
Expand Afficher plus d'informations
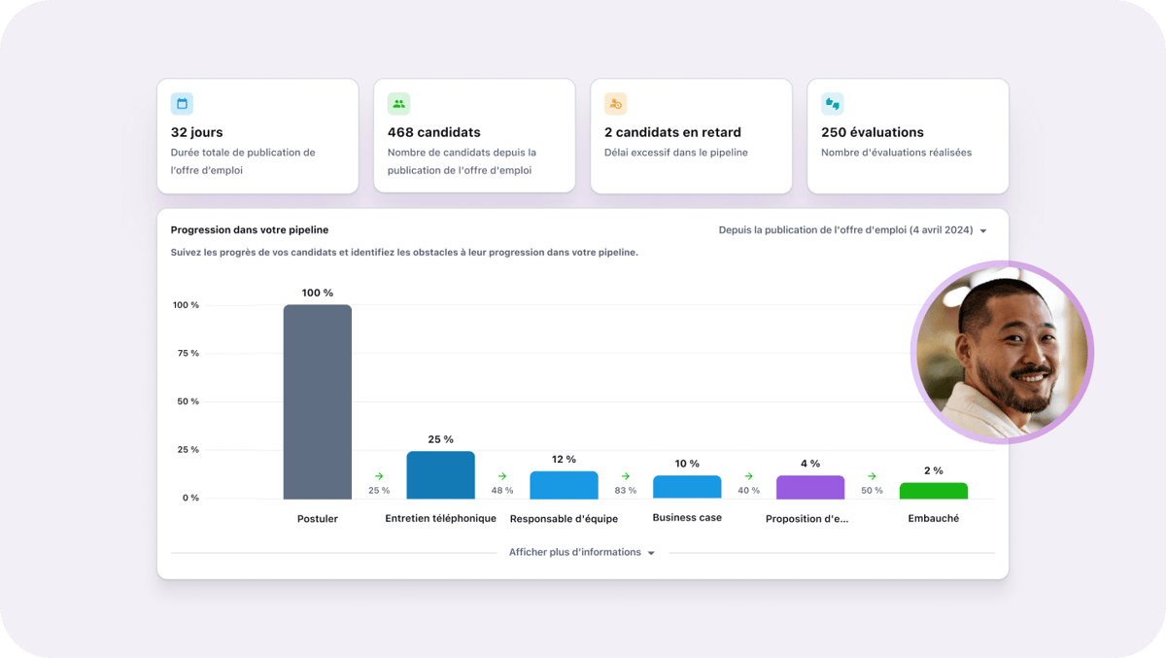pyautogui.click(x=581, y=552)
